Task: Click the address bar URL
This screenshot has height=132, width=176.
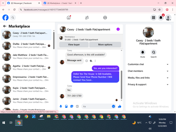Action: (x=46, y=10)
